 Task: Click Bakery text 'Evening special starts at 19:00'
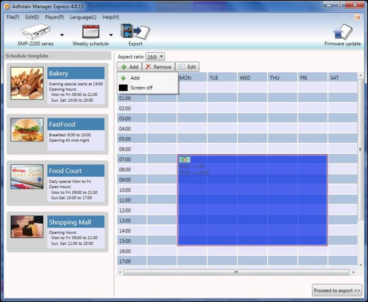pos(76,84)
